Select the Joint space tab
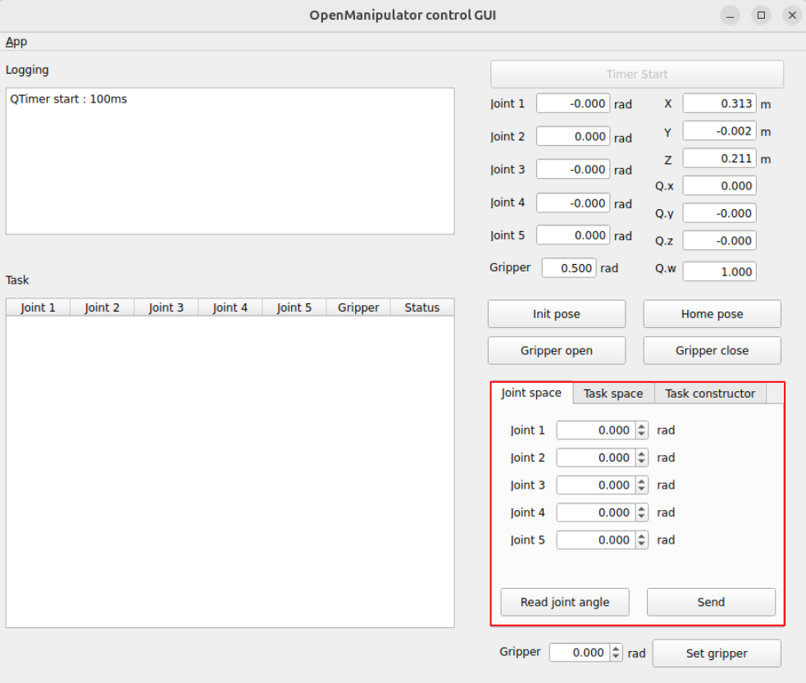The height and width of the screenshot is (683, 806). 531,393
